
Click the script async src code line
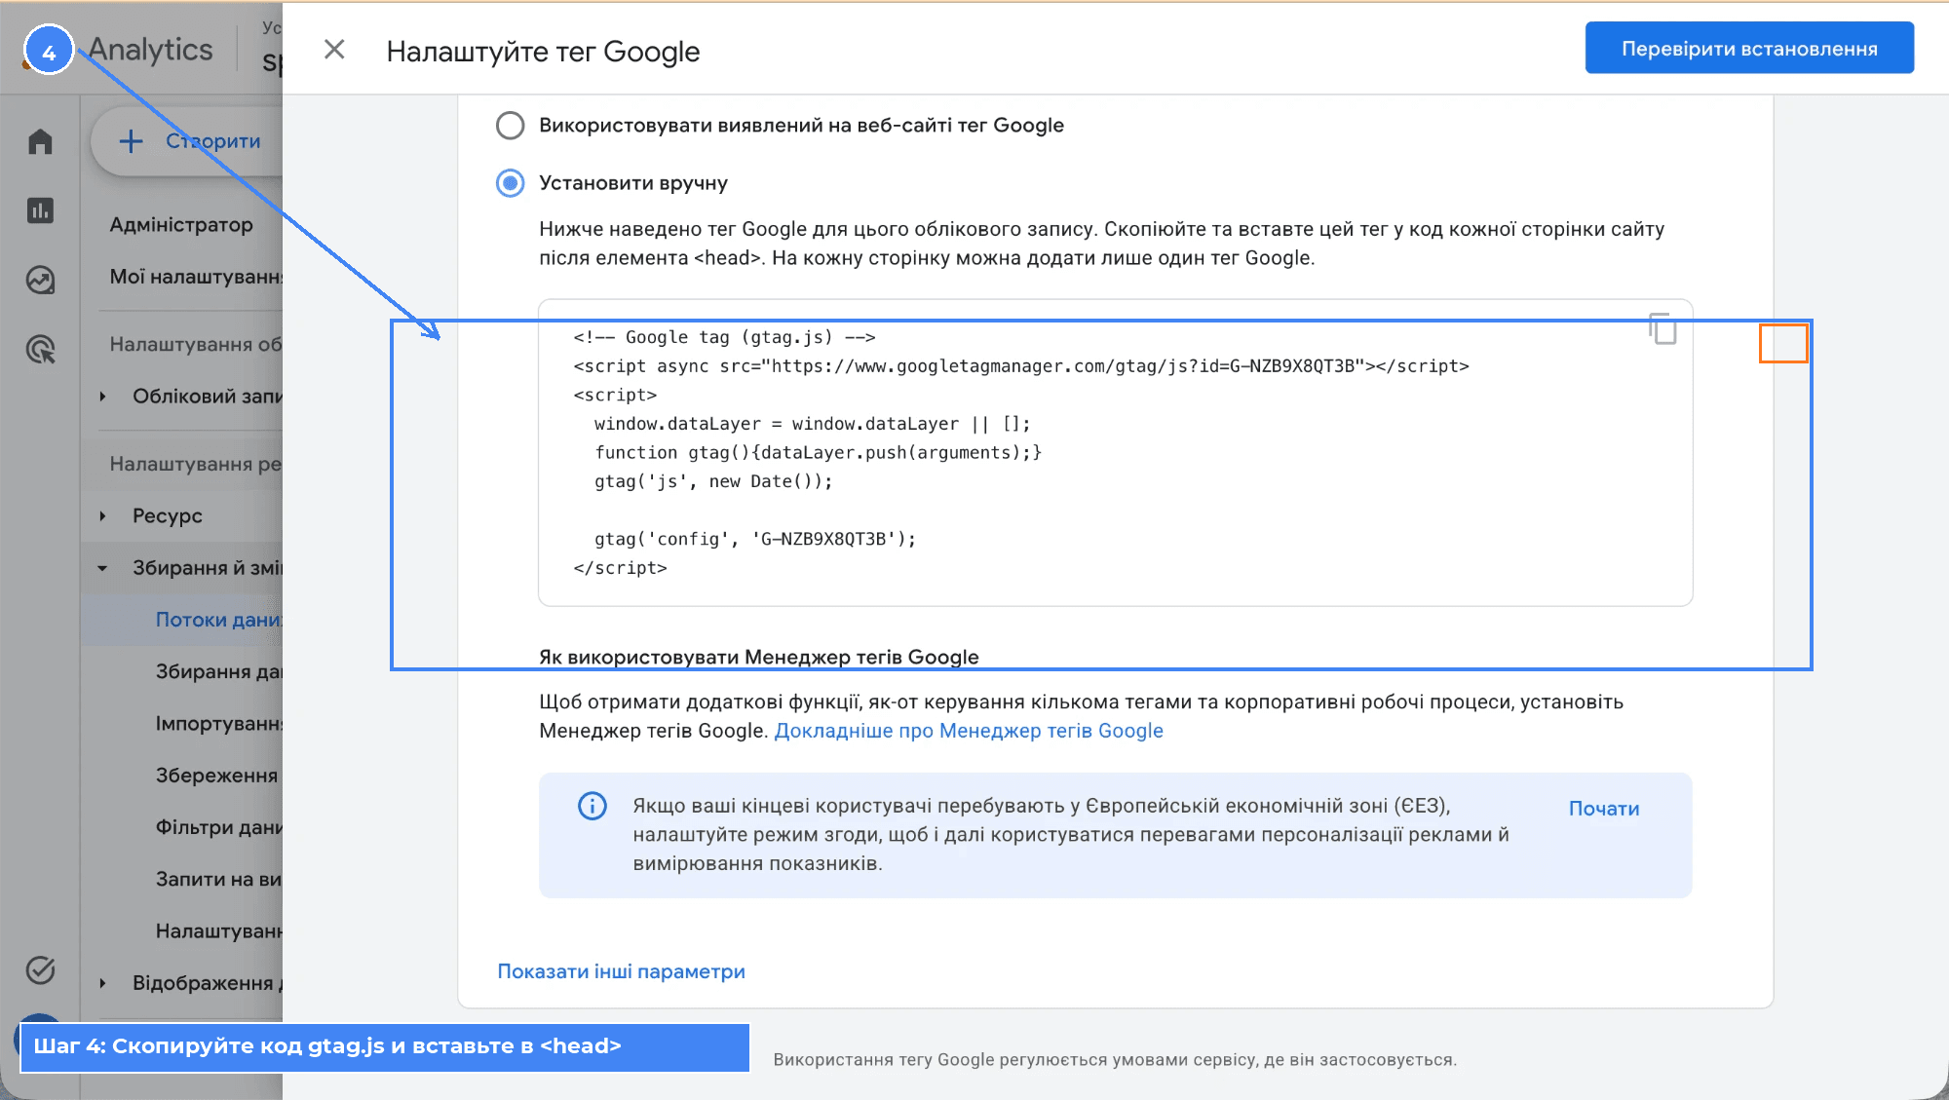(1021, 366)
